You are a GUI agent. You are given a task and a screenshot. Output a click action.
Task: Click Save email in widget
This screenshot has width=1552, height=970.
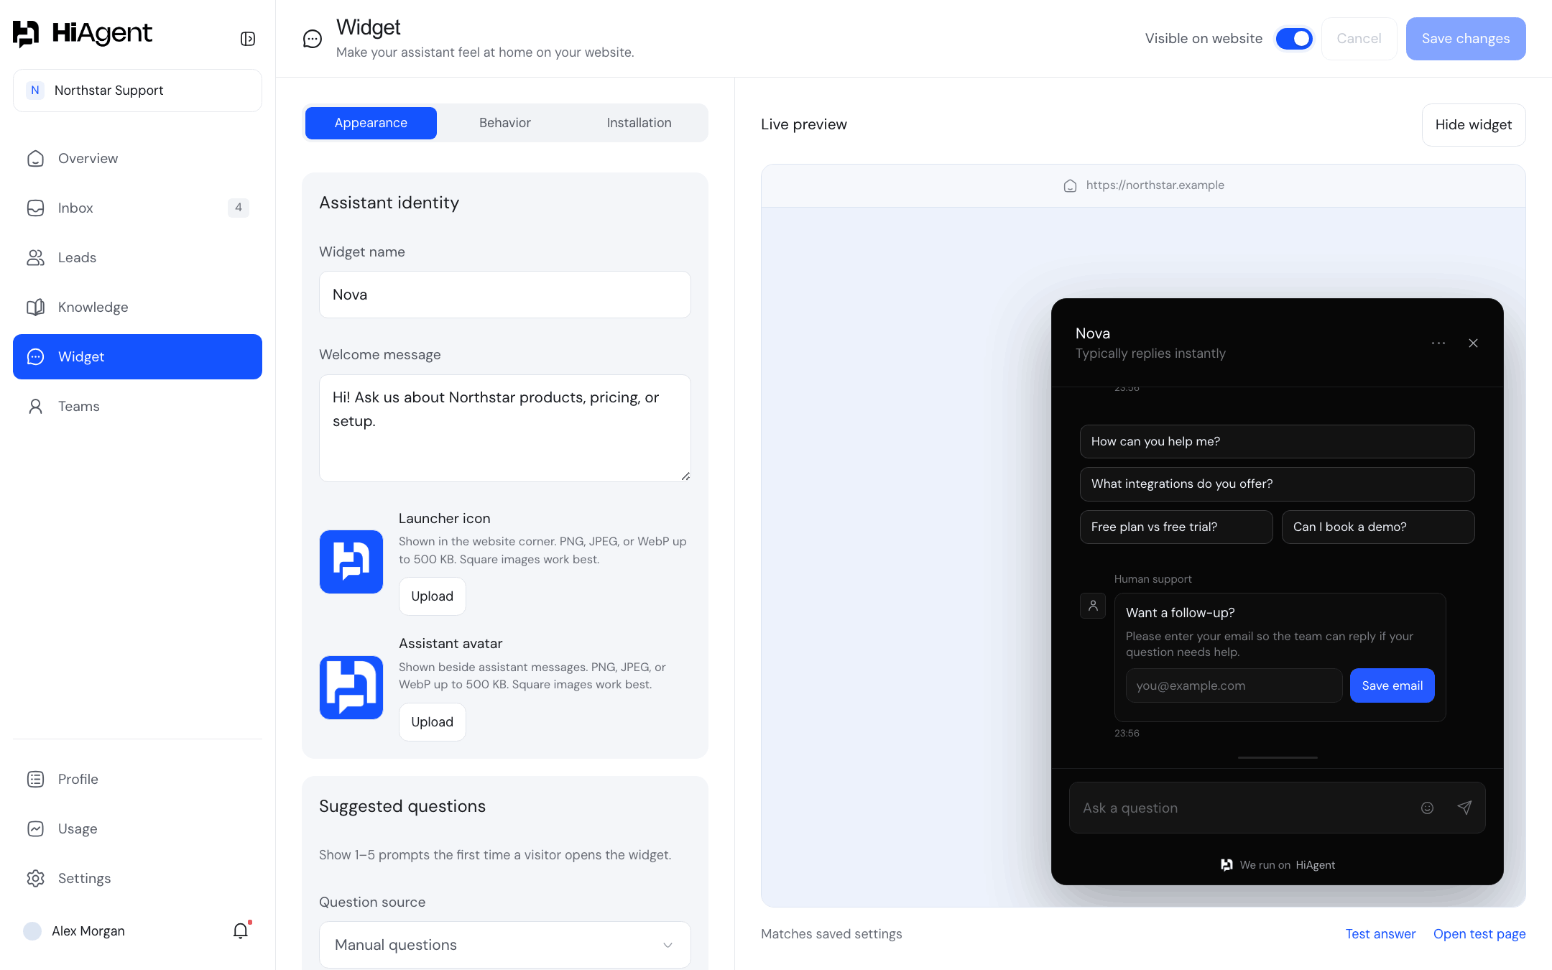[x=1392, y=685]
